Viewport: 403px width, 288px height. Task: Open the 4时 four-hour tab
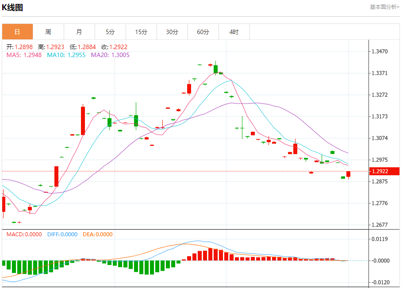coord(234,32)
